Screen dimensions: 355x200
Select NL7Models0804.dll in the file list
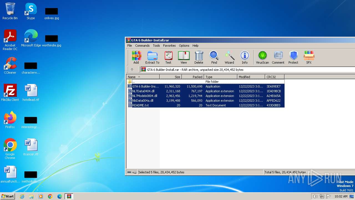206,96
